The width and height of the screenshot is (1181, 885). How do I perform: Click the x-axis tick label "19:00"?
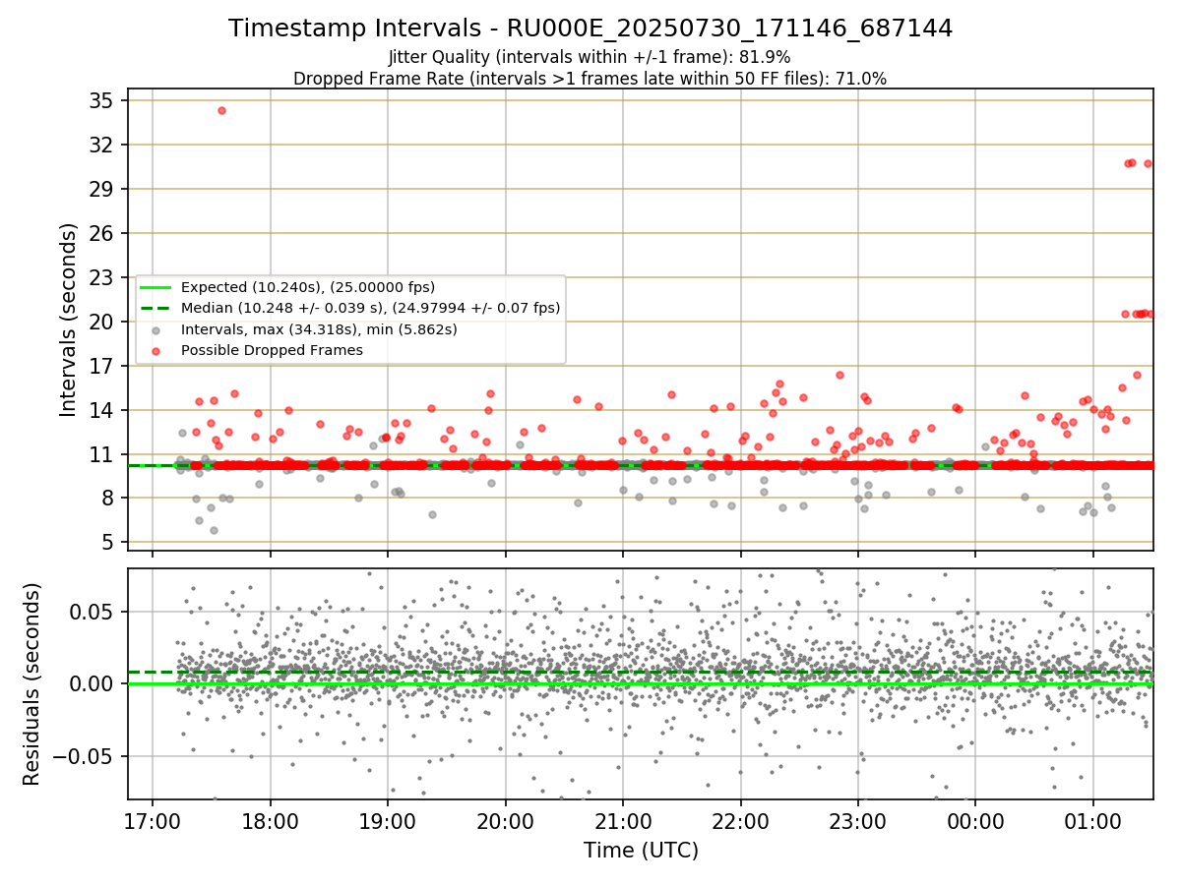point(388,820)
